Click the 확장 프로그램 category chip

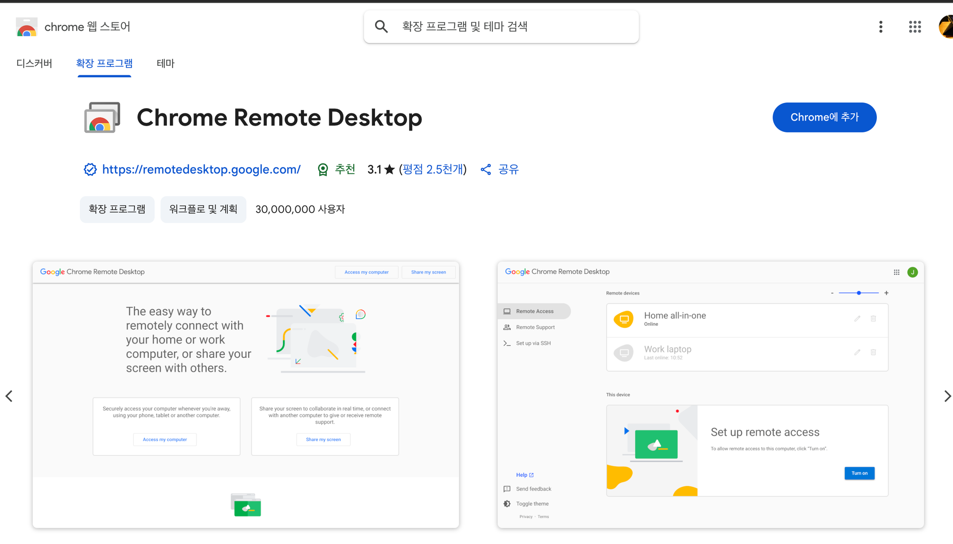coord(117,210)
